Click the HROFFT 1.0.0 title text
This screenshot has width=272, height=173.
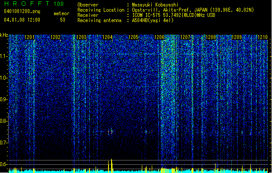coord(34,3)
